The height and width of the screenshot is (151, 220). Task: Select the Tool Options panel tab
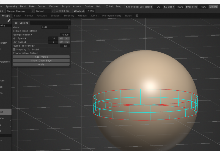[x=21, y=23]
